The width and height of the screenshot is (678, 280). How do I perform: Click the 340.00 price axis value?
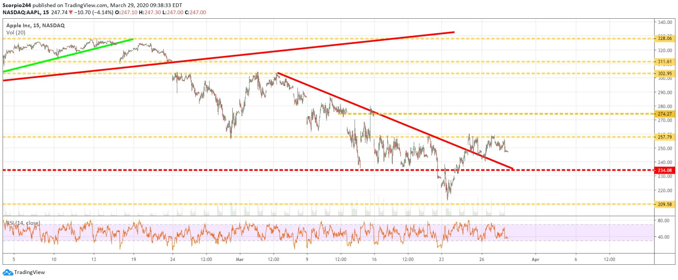point(665,22)
